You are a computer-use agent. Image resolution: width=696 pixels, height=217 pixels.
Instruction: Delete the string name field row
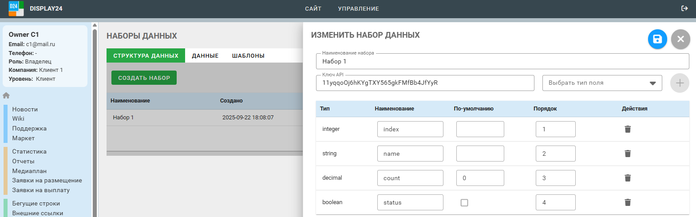coord(628,154)
